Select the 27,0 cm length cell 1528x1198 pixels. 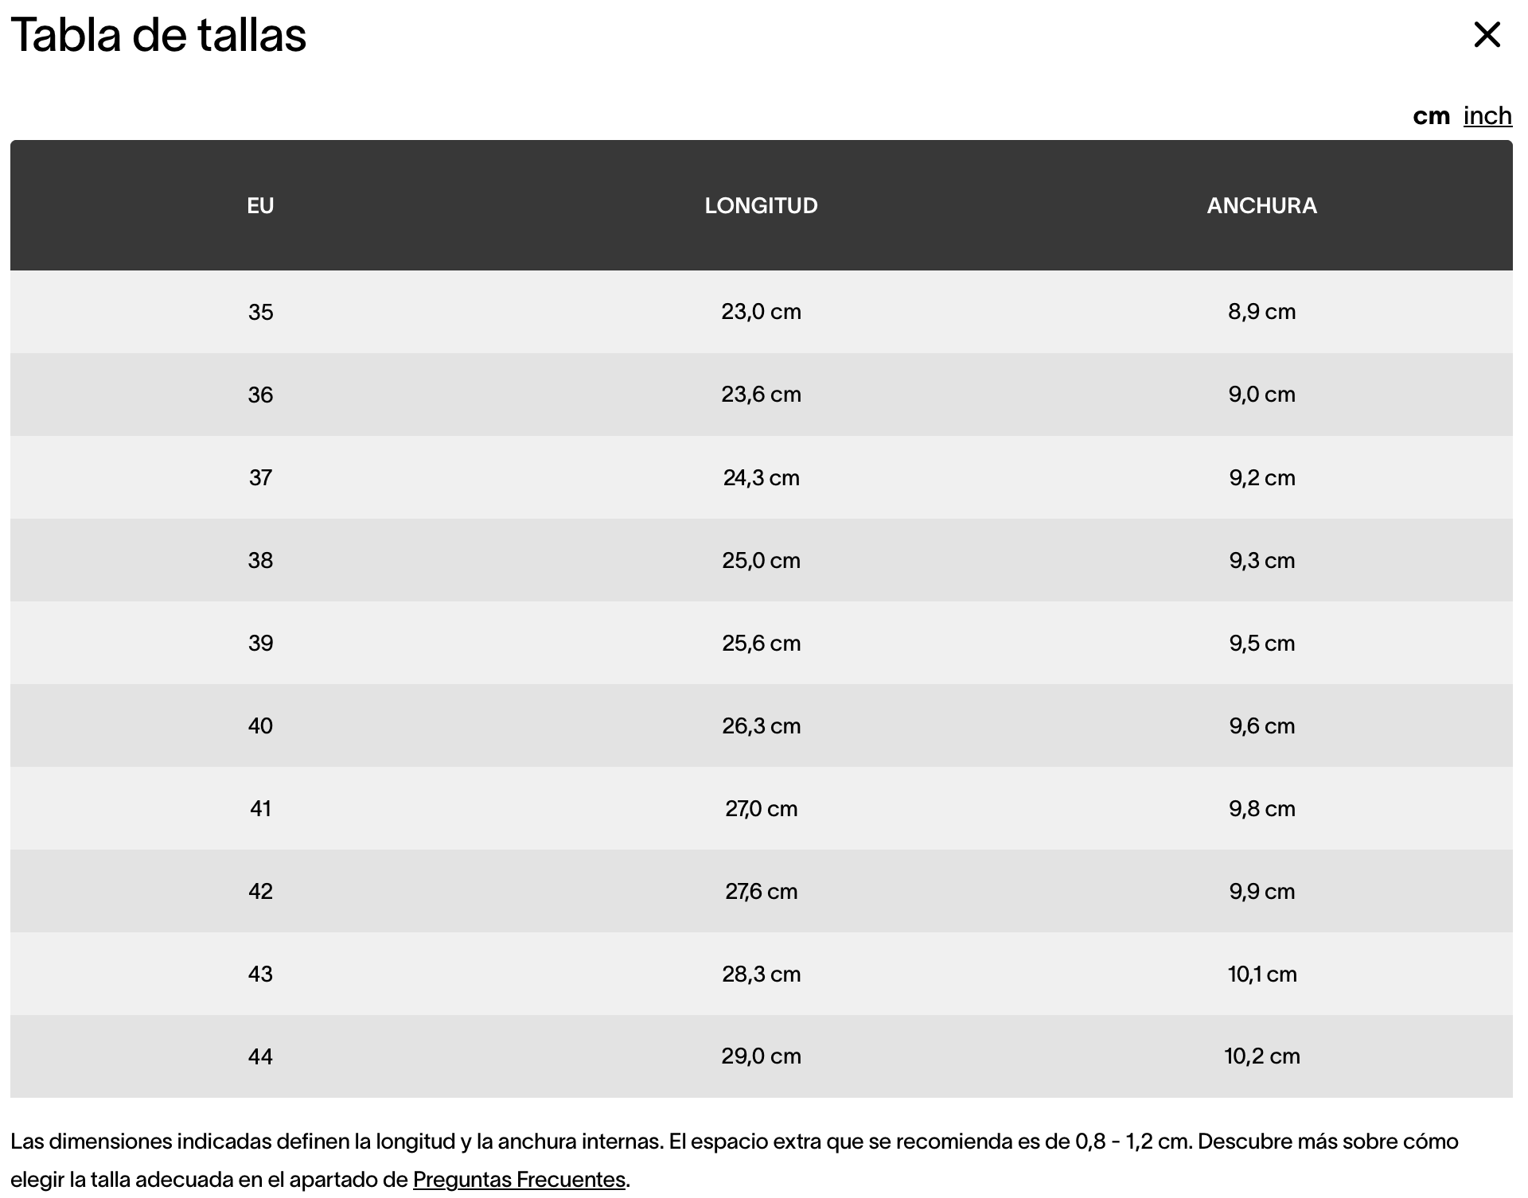(x=761, y=809)
